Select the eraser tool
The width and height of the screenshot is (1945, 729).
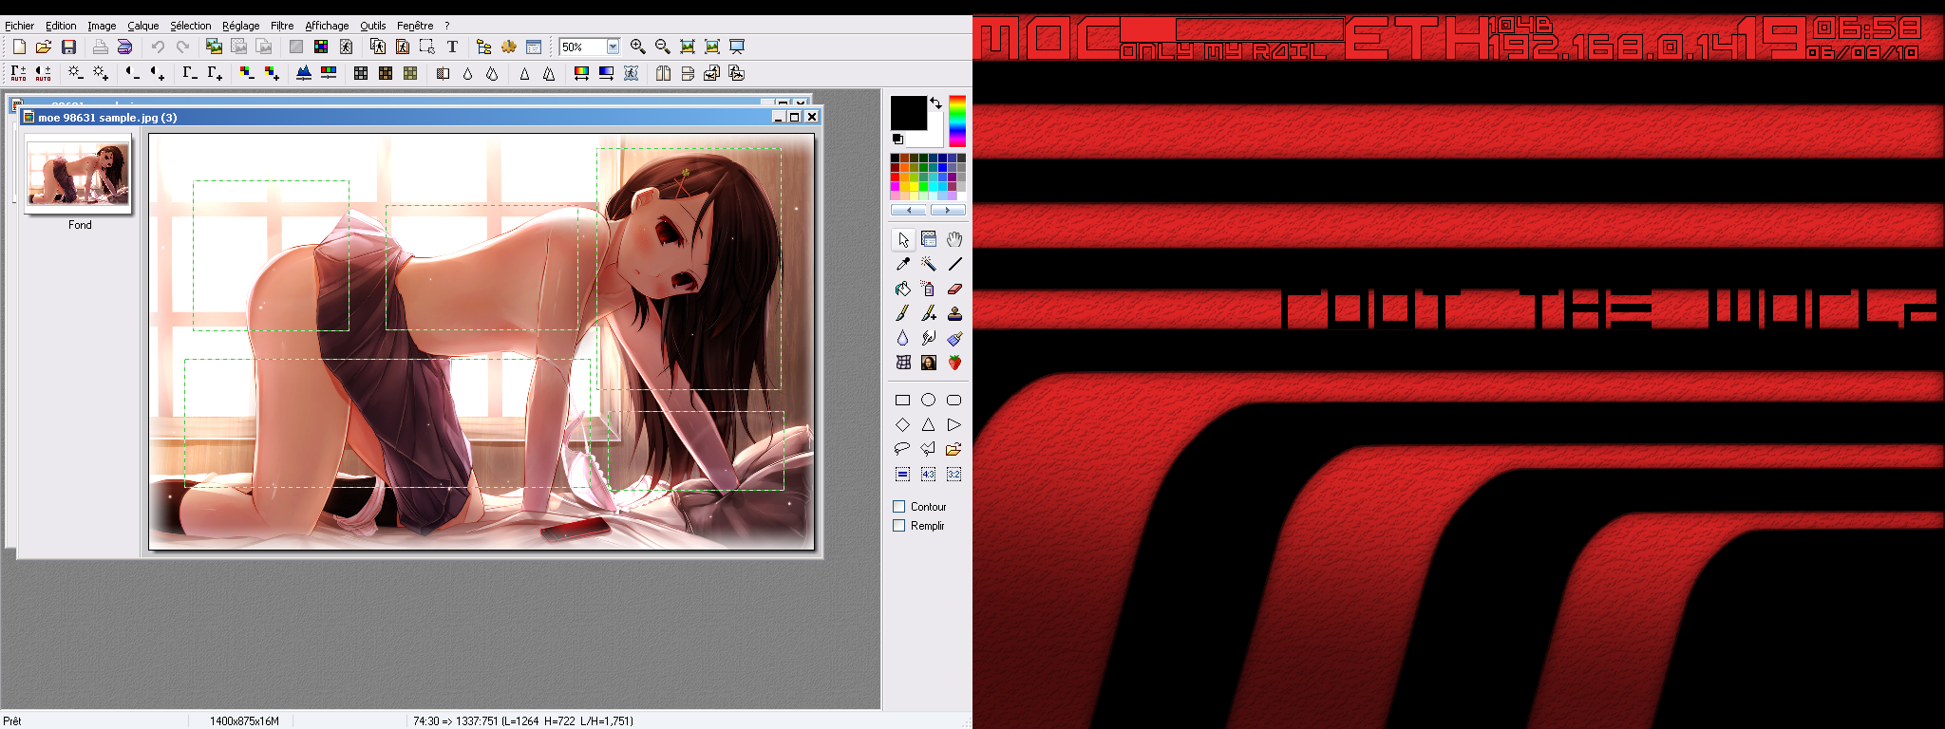954,289
